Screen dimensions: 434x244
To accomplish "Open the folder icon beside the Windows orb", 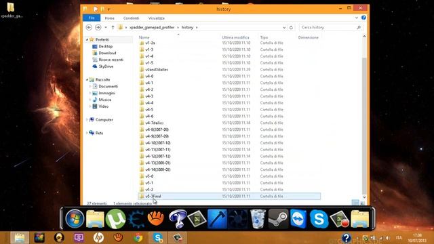I will click(95, 219).
